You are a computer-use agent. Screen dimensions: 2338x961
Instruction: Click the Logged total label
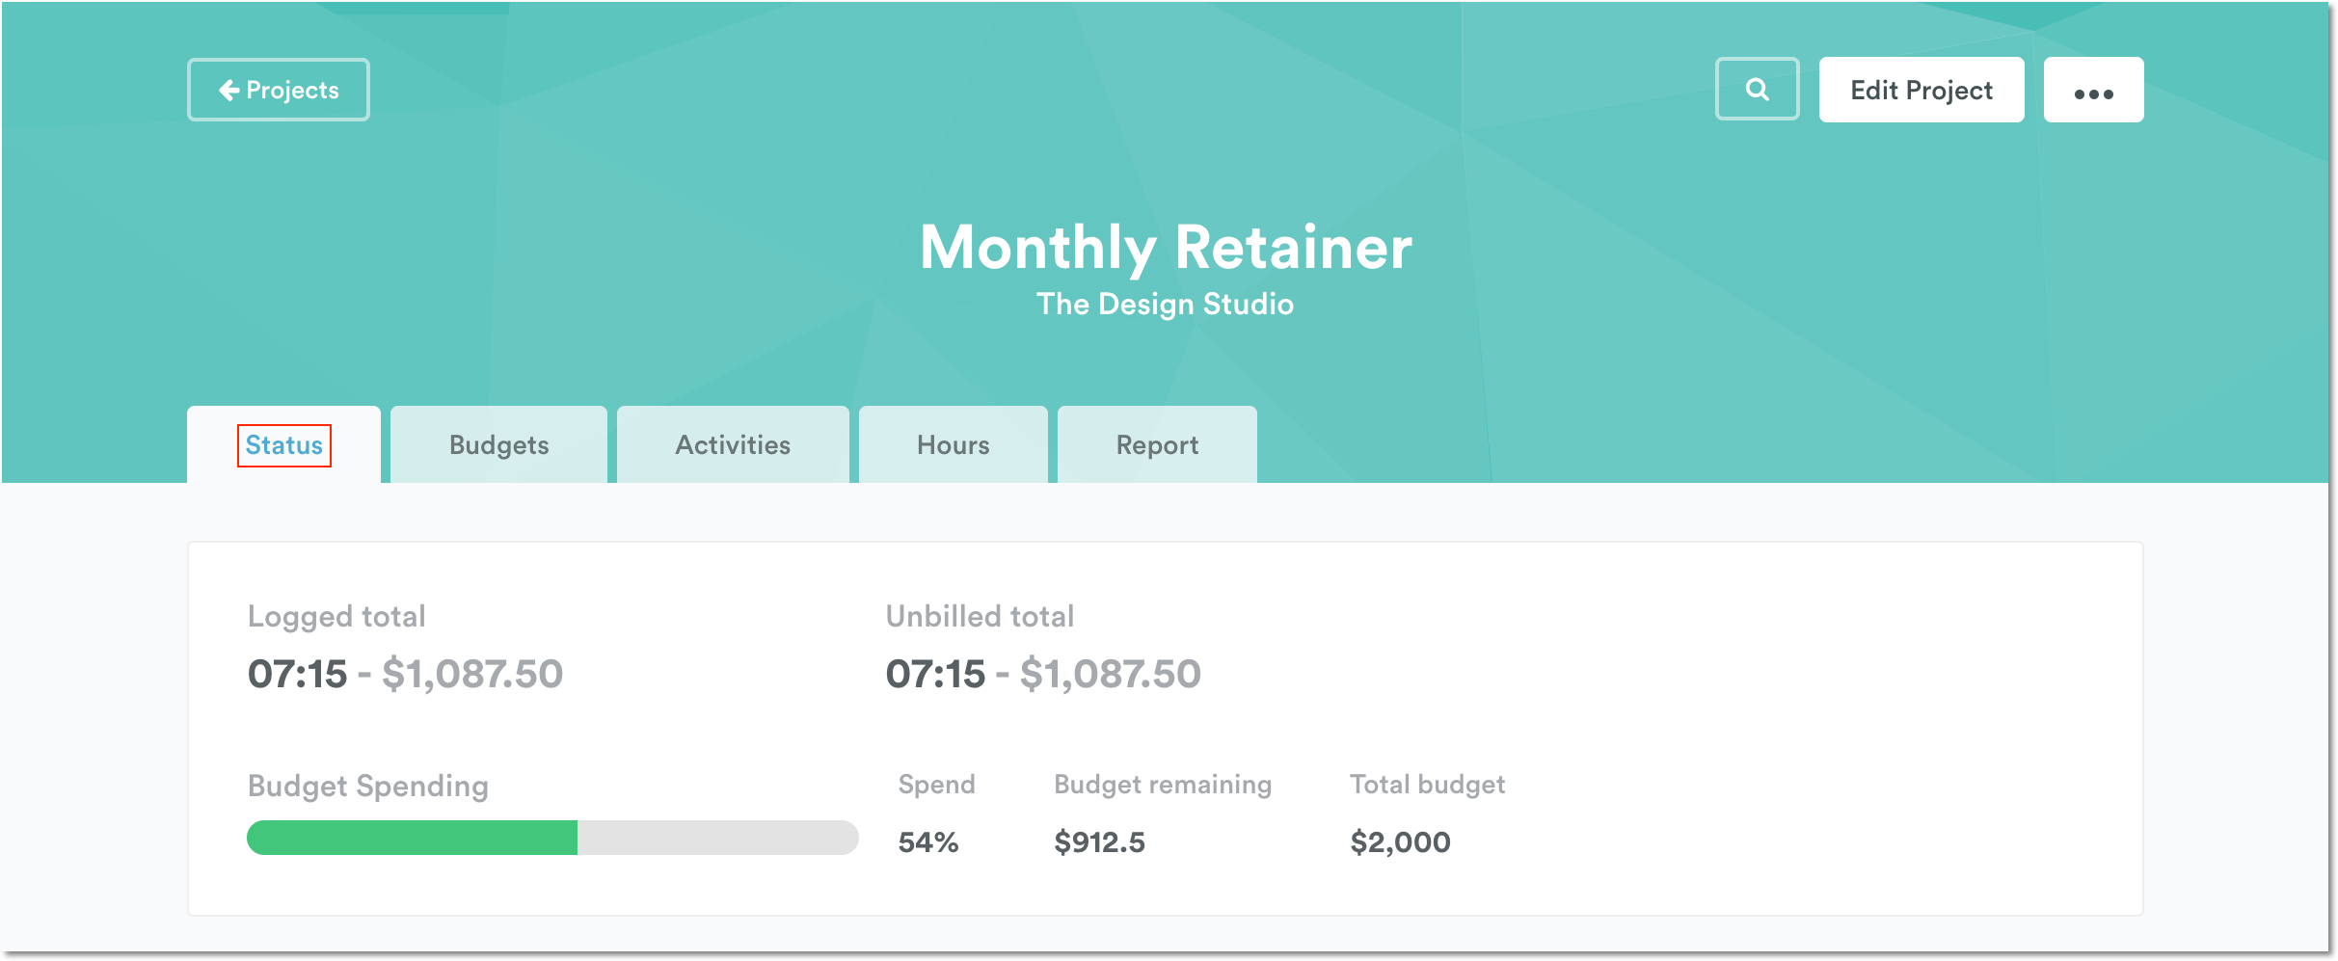click(336, 616)
